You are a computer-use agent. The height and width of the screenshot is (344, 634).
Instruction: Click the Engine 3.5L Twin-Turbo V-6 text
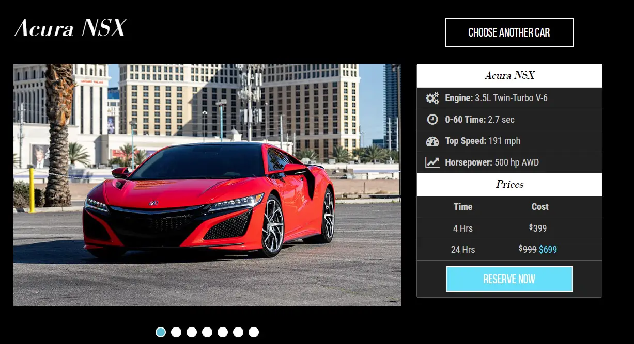coord(496,98)
